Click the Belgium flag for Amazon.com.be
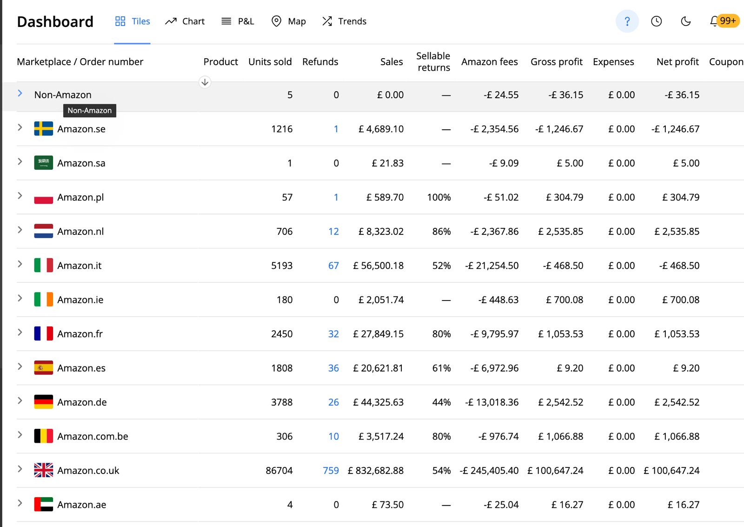This screenshot has width=744, height=527. 43,436
